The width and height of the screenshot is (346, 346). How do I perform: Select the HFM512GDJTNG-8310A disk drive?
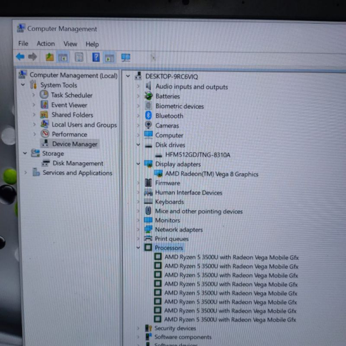(x=197, y=154)
